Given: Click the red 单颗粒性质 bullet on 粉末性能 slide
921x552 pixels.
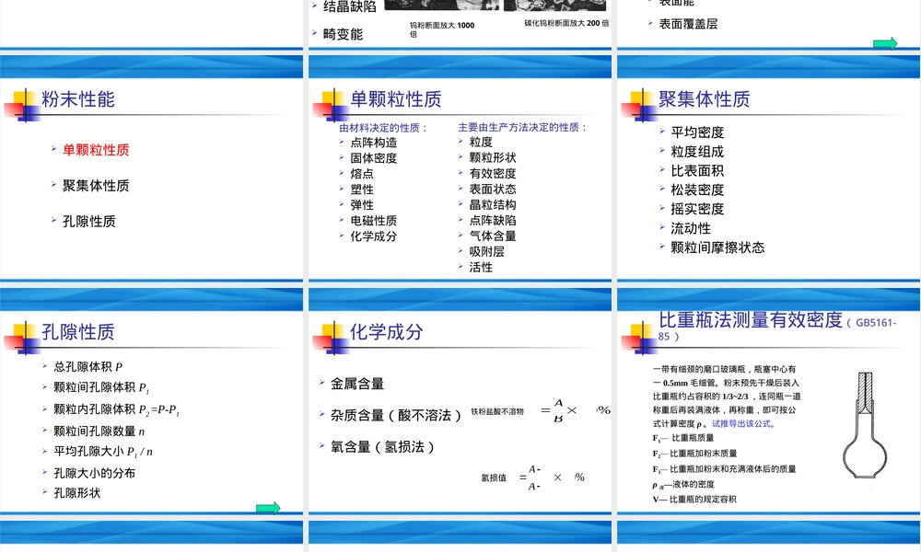Looking at the screenshot, I should click(96, 150).
